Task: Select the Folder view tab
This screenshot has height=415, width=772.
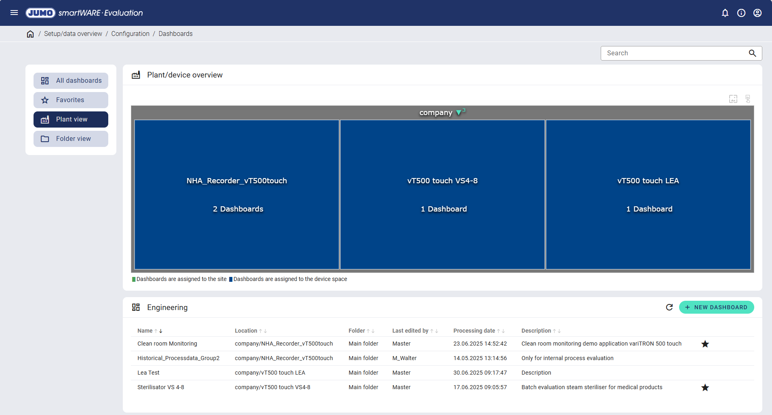Action: point(71,139)
